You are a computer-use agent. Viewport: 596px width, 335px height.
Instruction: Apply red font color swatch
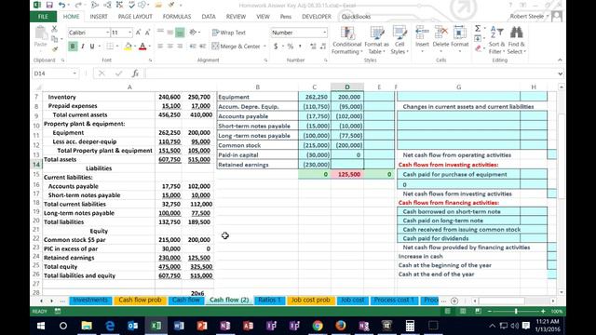pos(142,47)
